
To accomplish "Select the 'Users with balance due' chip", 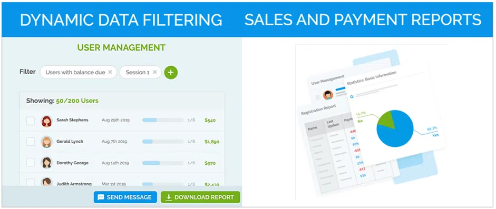I will (78, 72).
